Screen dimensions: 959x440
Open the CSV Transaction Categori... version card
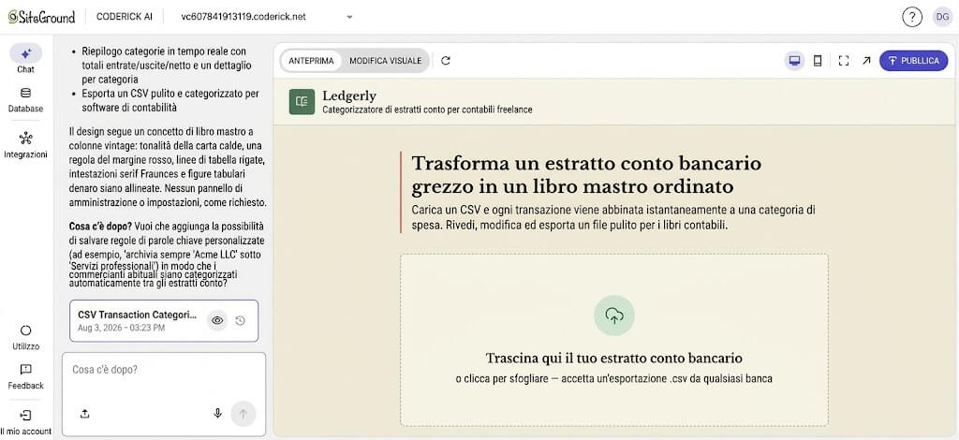[164, 321]
